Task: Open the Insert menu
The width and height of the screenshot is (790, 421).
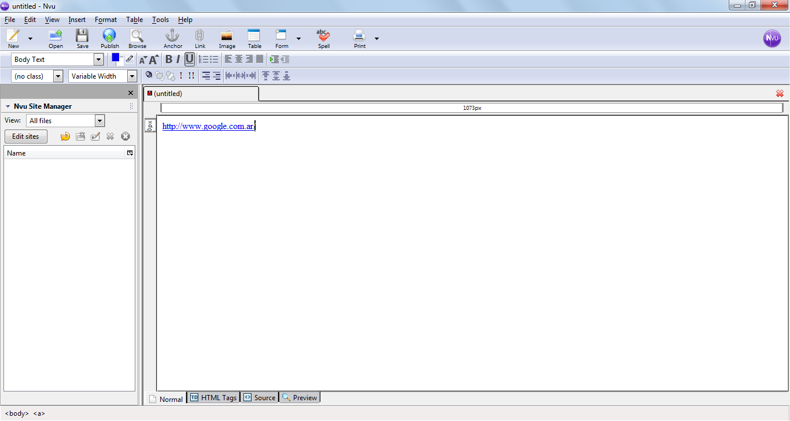Action: click(x=77, y=20)
